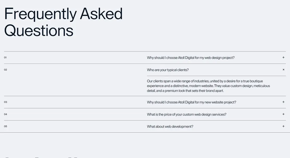
Task: Click the plus icon beside the web development question
Action: pyautogui.click(x=283, y=126)
